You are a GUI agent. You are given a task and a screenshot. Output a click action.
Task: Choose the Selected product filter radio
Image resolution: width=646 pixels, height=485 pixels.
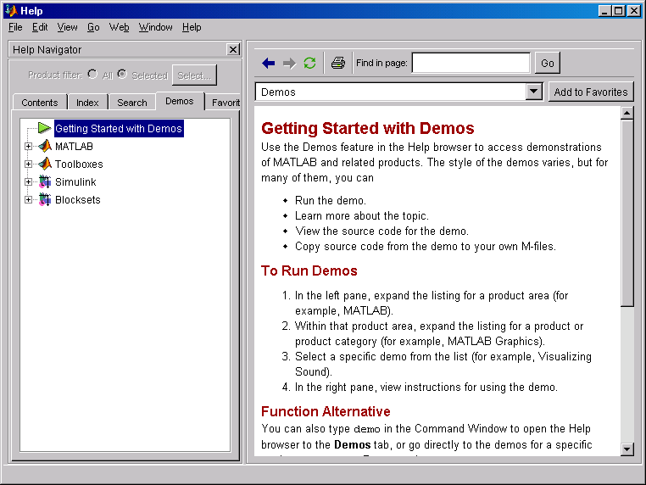click(122, 74)
